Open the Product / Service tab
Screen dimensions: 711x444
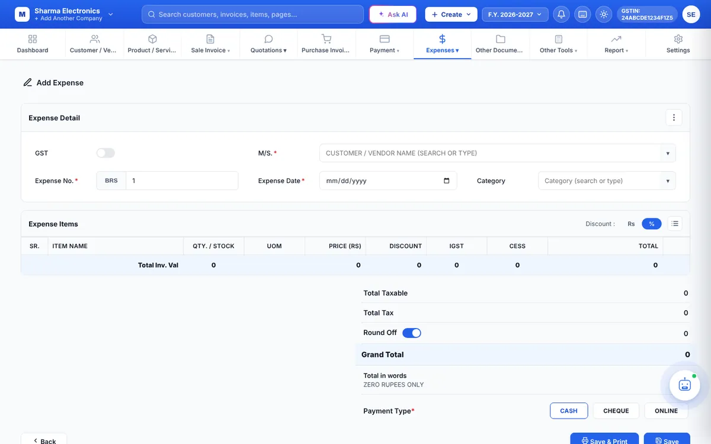coord(152,44)
